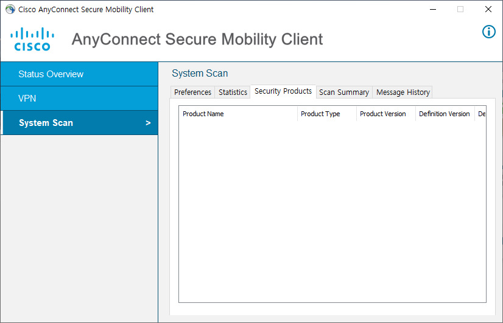Click the AnyConnect globe icon in title bar
This screenshot has width=503, height=323.
pyautogui.click(x=10, y=9)
